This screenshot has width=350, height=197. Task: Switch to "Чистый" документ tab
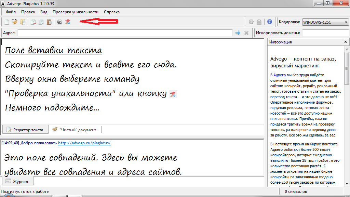coord(75,130)
